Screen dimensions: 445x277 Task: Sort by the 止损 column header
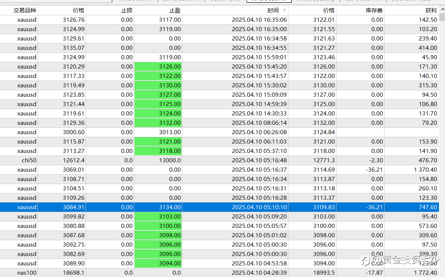tap(127, 10)
